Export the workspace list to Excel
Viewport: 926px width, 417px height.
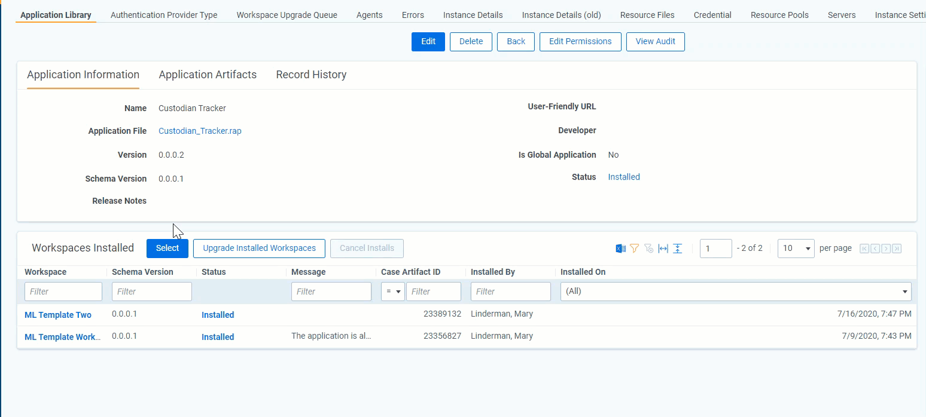(x=620, y=249)
